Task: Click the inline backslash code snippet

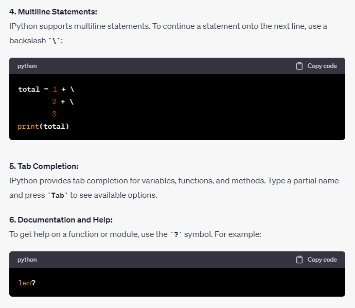Action: 55,40
